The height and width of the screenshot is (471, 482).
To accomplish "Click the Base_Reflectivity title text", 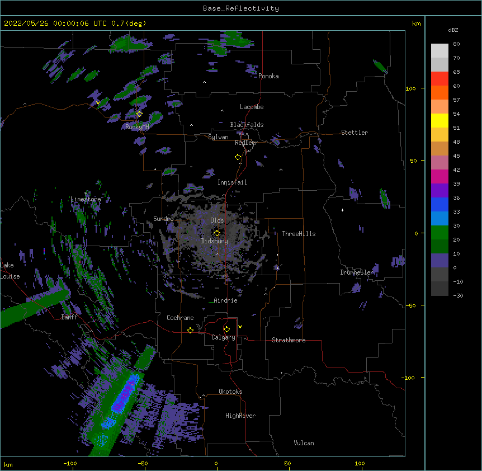I will point(241,8).
